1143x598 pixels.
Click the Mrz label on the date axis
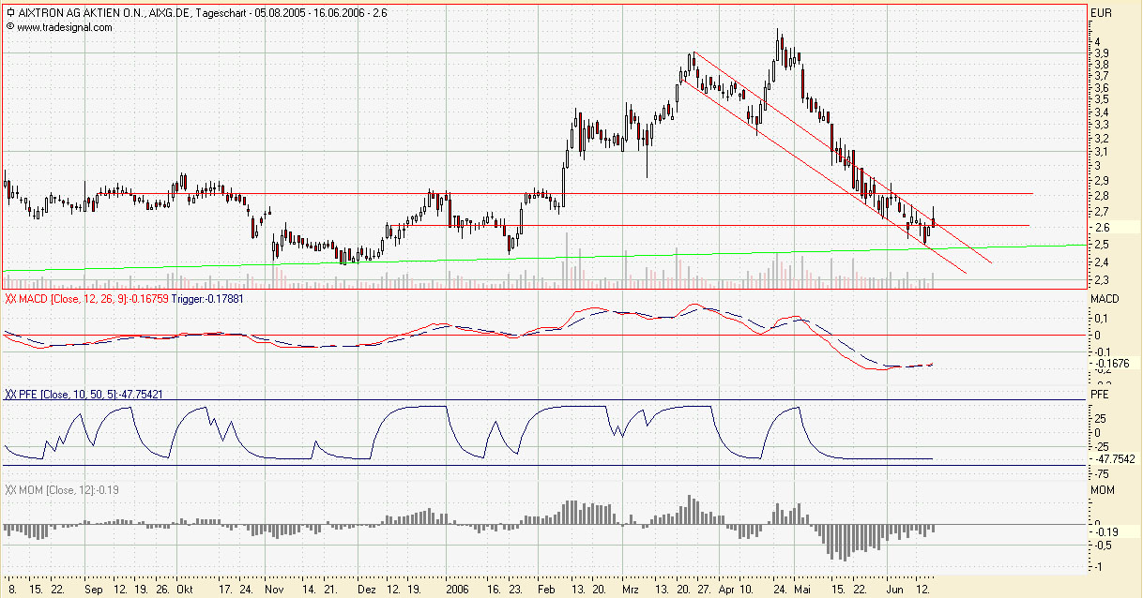tap(630, 591)
